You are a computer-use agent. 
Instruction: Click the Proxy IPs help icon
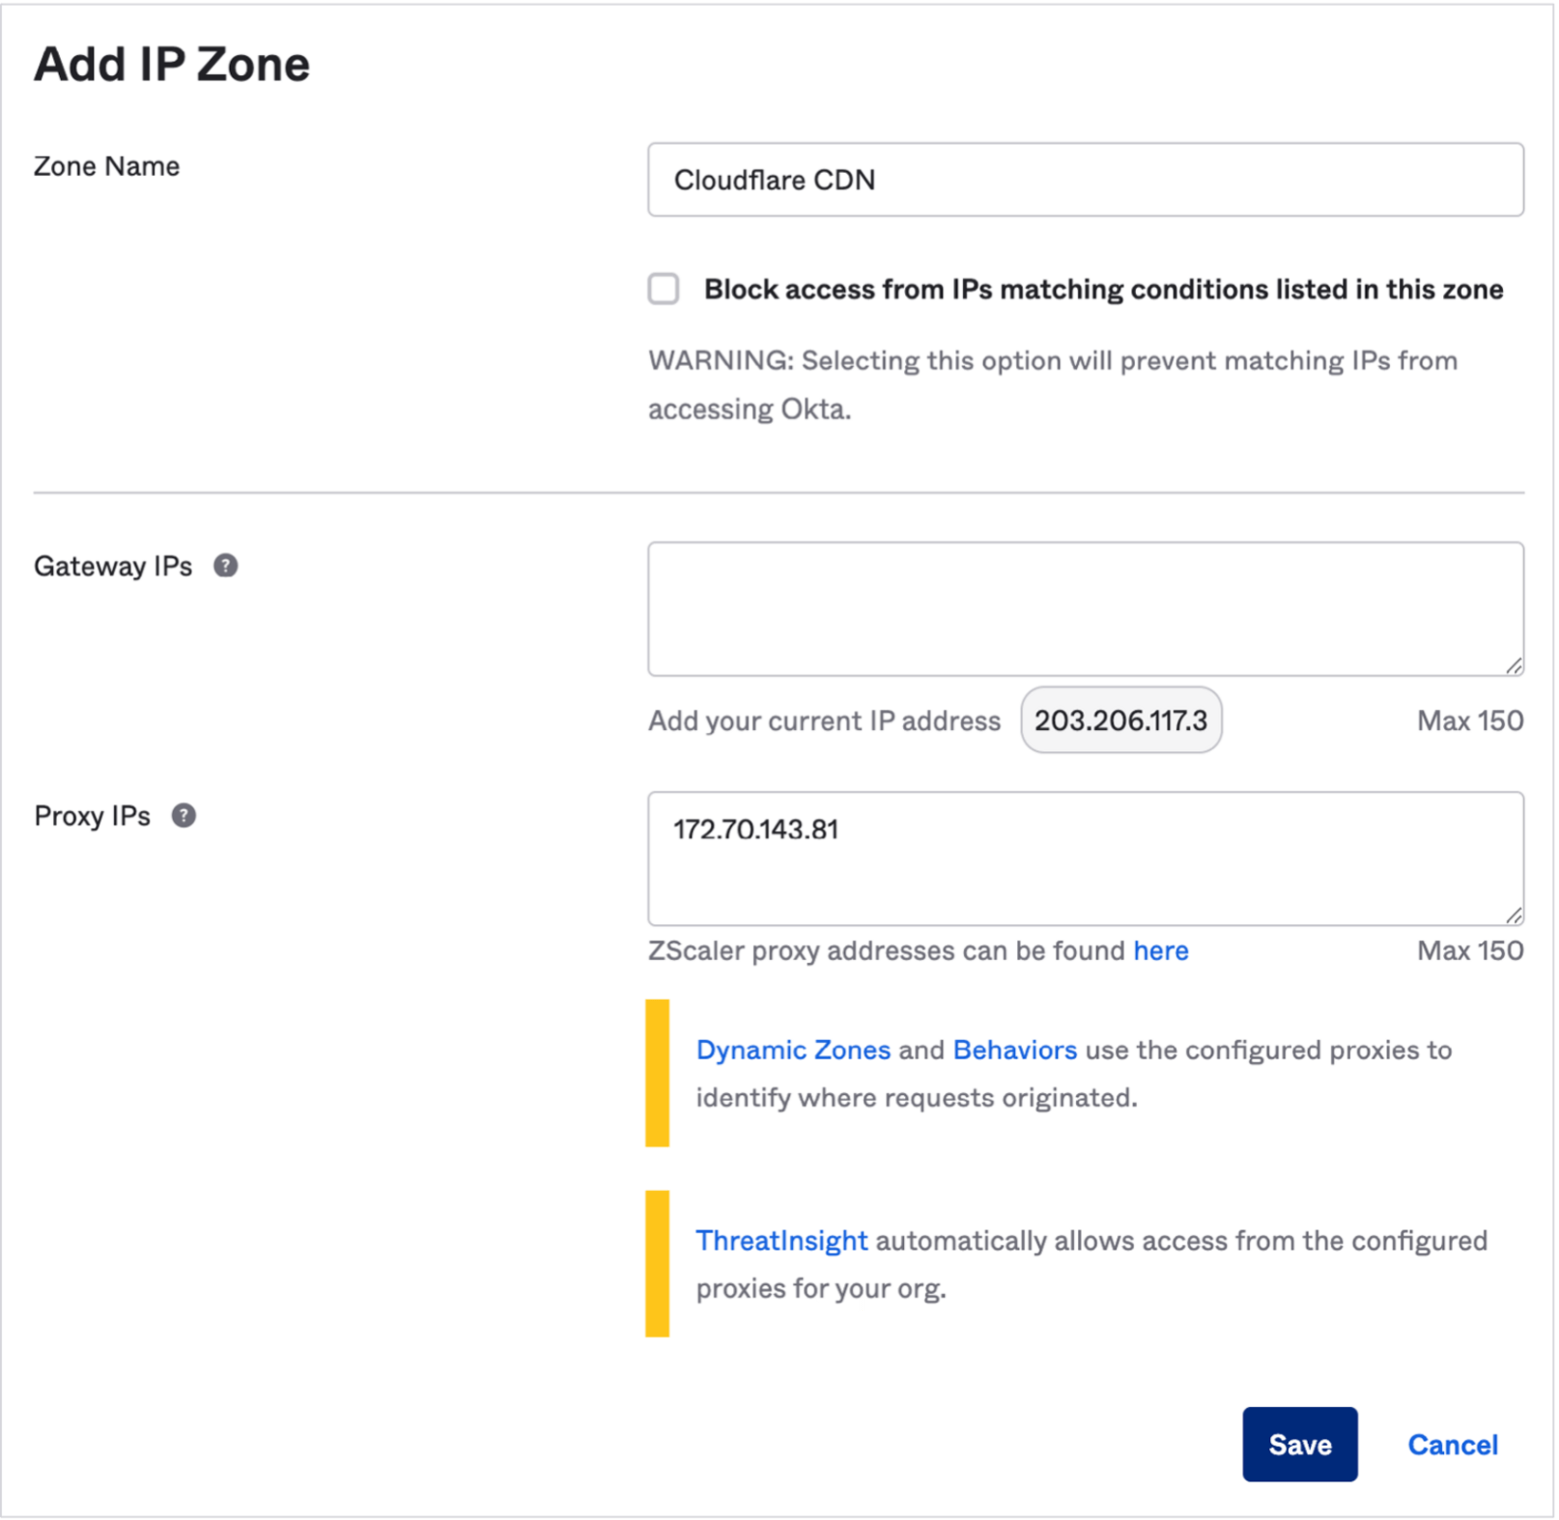click(x=183, y=816)
